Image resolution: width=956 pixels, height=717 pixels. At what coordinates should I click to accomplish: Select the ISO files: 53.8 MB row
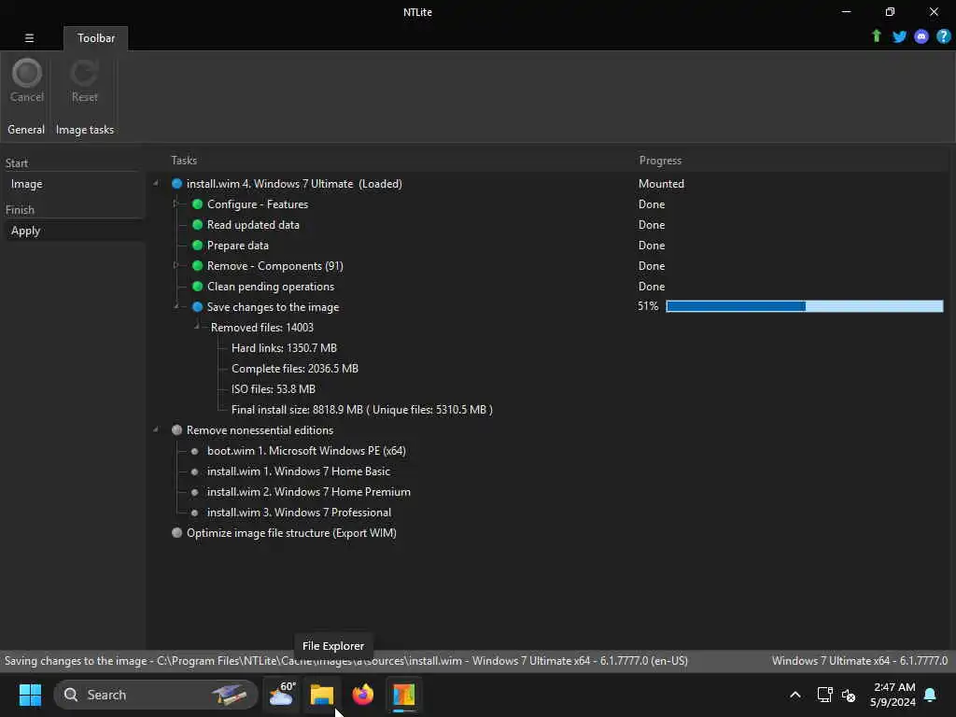pyautogui.click(x=274, y=389)
